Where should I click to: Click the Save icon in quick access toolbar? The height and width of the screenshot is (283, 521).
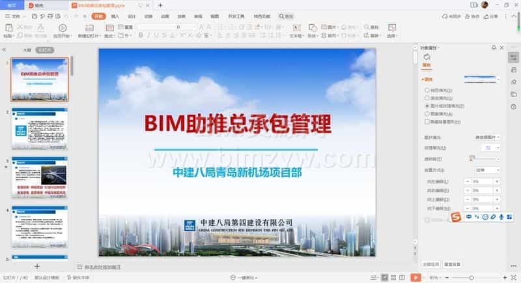35,16
